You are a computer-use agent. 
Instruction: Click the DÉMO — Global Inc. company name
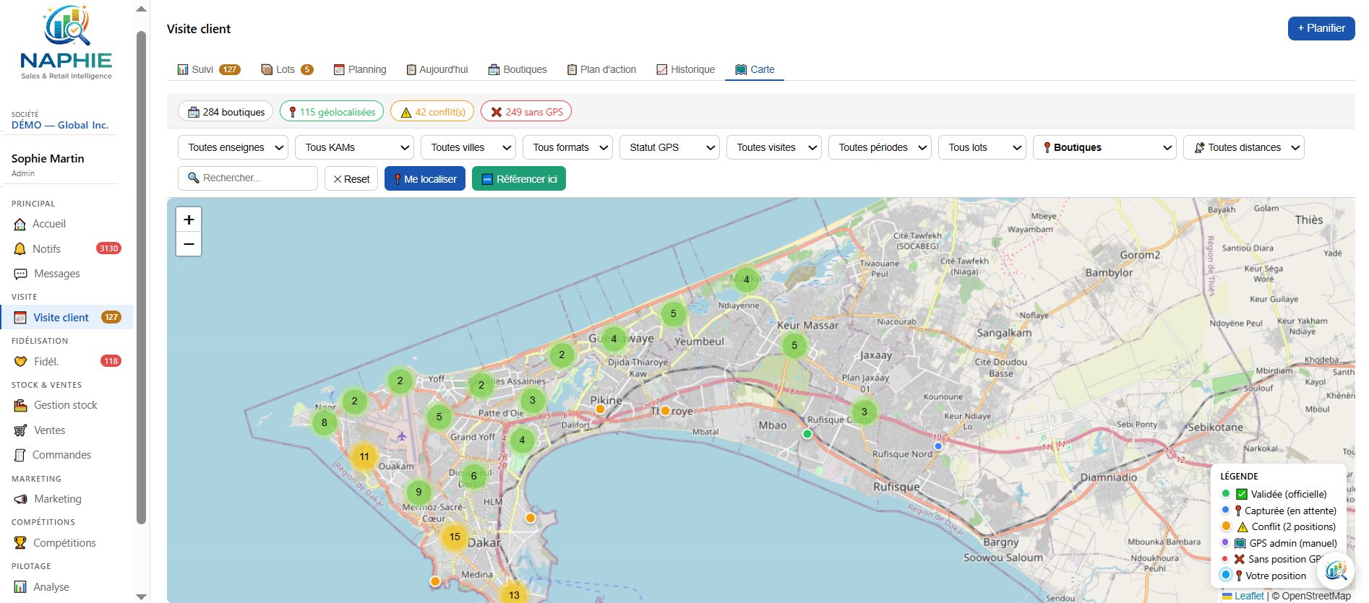click(x=60, y=125)
